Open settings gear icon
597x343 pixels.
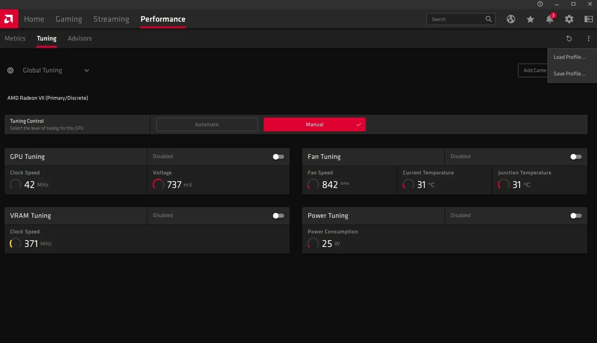569,19
